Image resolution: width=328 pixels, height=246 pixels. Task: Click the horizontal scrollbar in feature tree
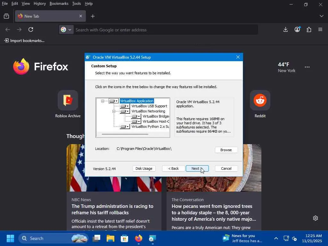pyautogui.click(x=125, y=134)
